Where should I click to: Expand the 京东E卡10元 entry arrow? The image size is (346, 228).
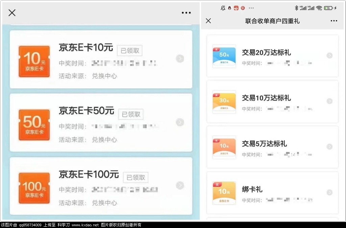(x=180, y=59)
